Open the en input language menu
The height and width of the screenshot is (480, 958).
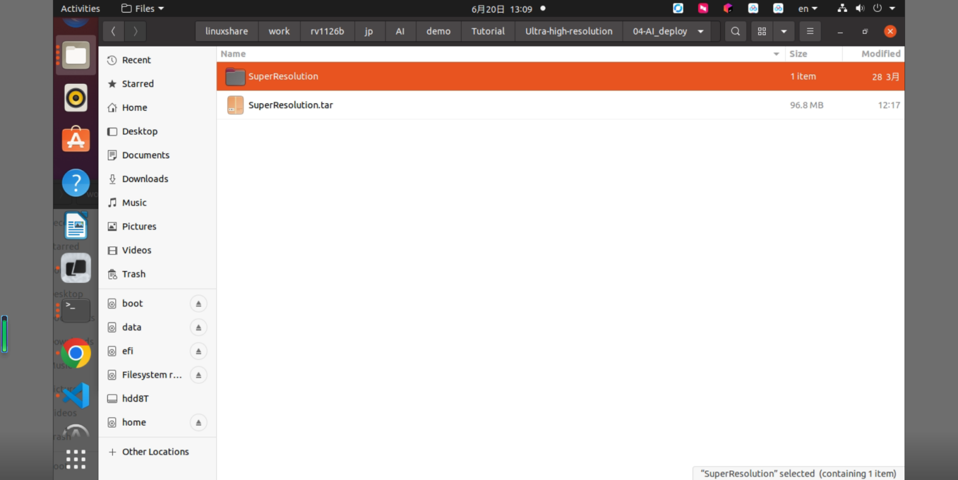(x=807, y=8)
